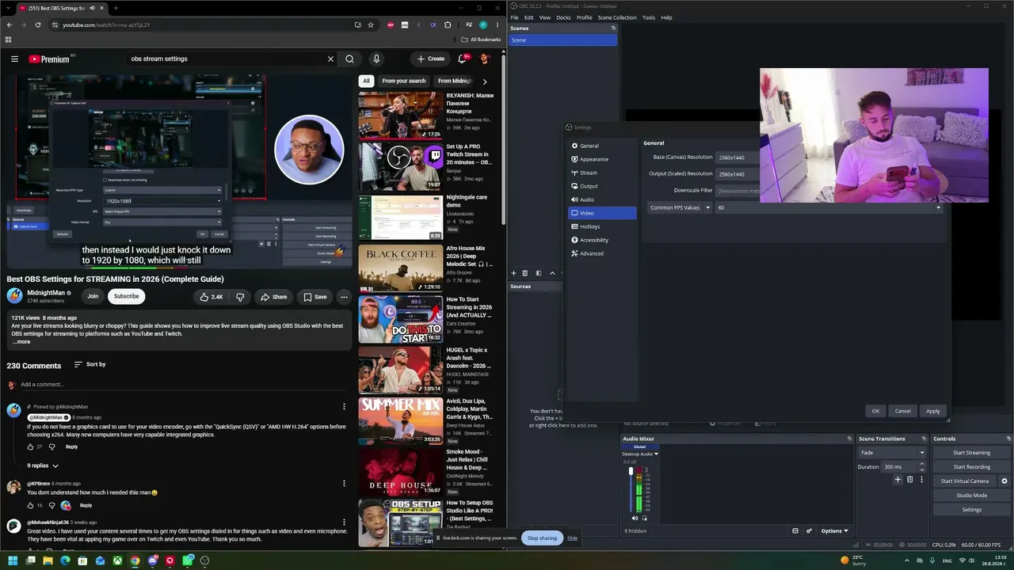Like the MidnightMan video
1014x570 pixels.
click(x=211, y=297)
